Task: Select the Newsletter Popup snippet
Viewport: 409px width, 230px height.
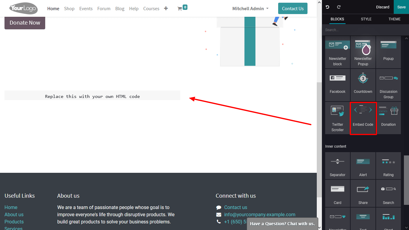Action: [x=363, y=52]
